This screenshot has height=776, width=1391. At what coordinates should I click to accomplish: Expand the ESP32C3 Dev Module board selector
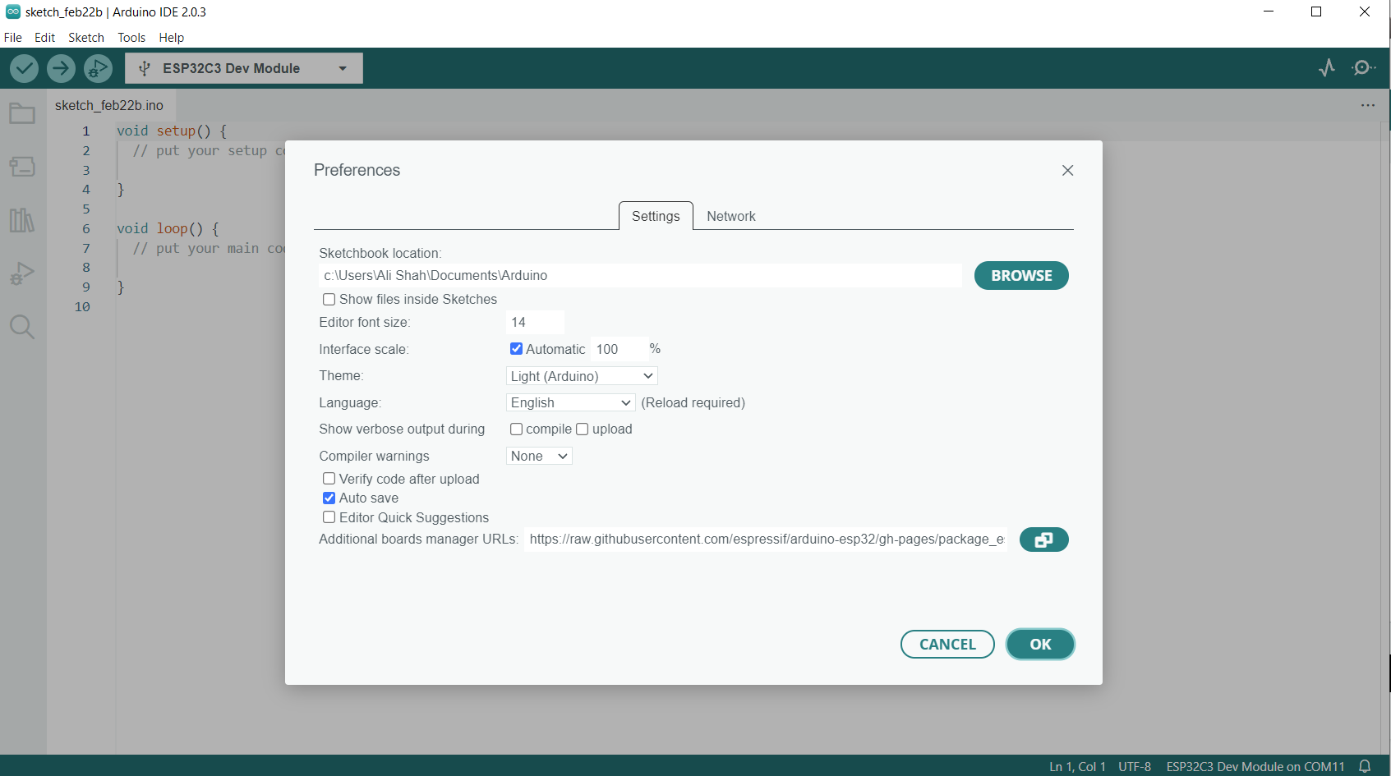tap(244, 68)
